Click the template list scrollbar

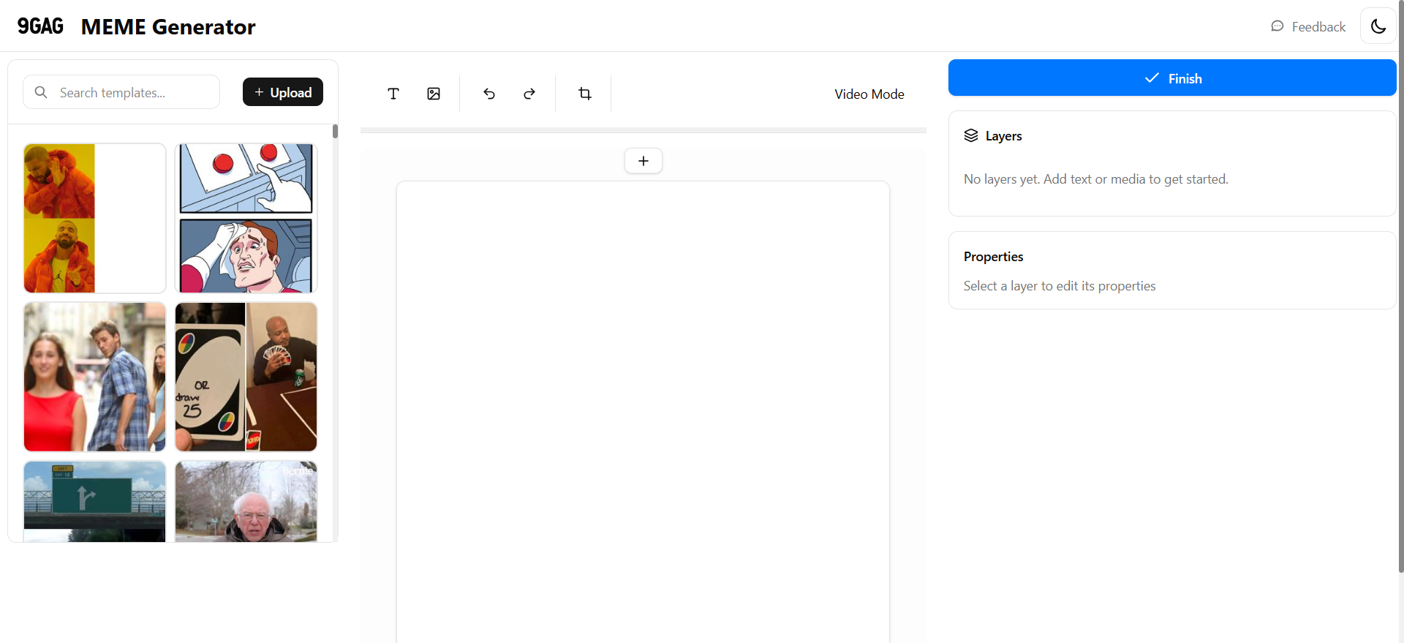point(335,132)
